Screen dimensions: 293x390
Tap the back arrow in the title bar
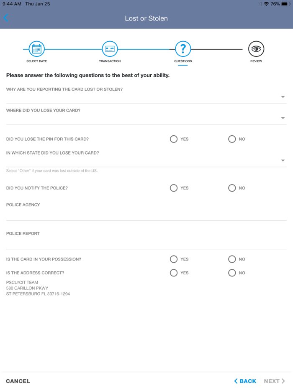(x=6, y=18)
